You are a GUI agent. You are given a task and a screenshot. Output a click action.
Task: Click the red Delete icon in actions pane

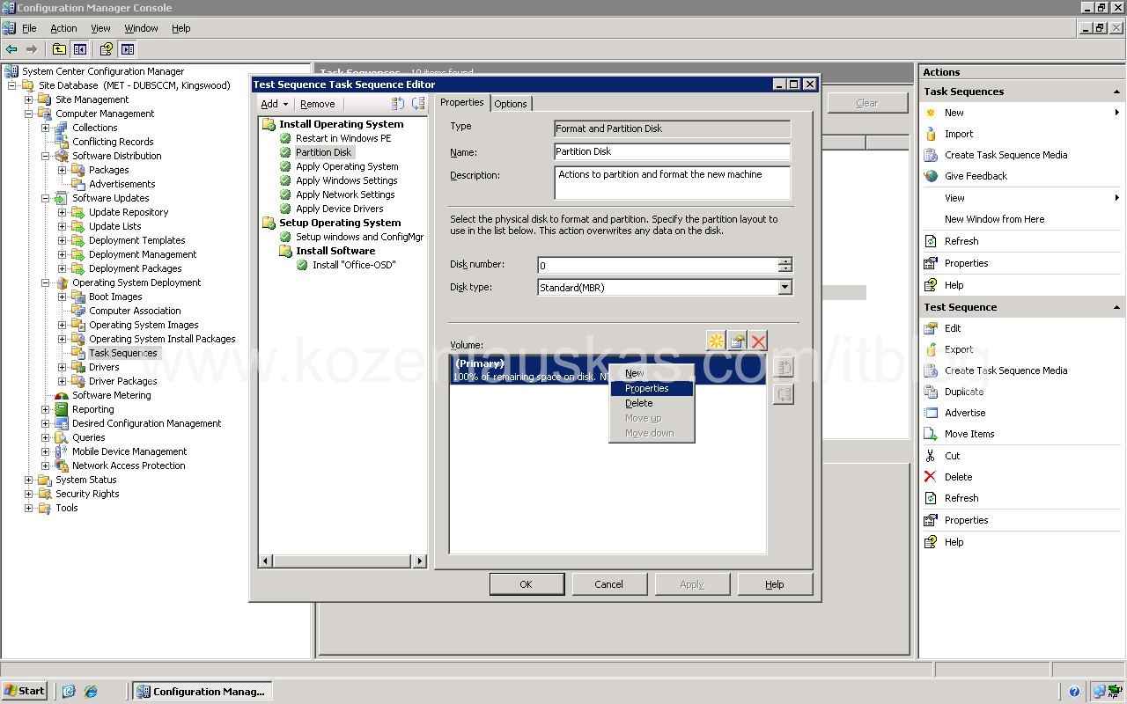coord(931,477)
